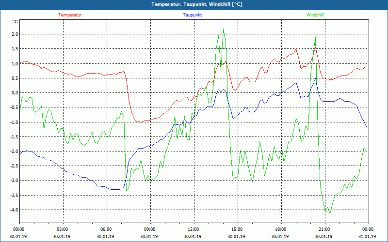Click the -3,0 y-axis value

tap(14, 181)
